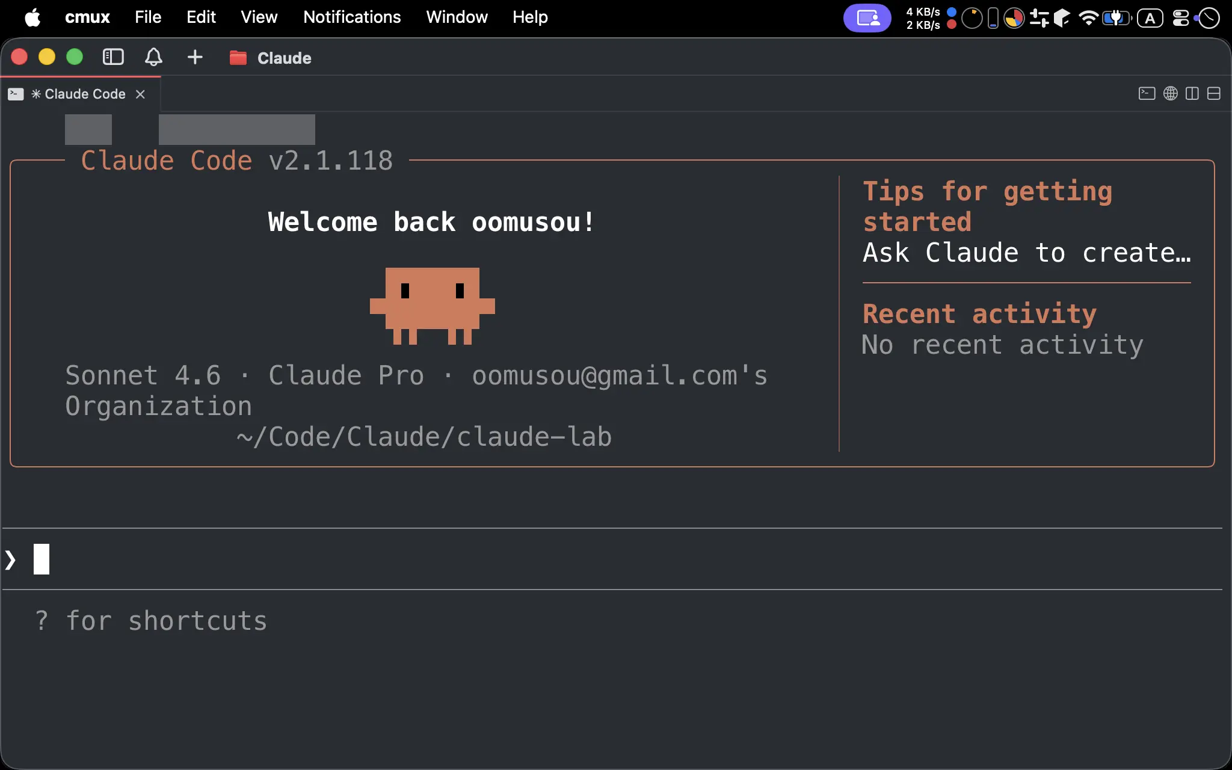Click the 'Tips for getting started' heading
Screen dimensions: 1232x770
coord(987,206)
